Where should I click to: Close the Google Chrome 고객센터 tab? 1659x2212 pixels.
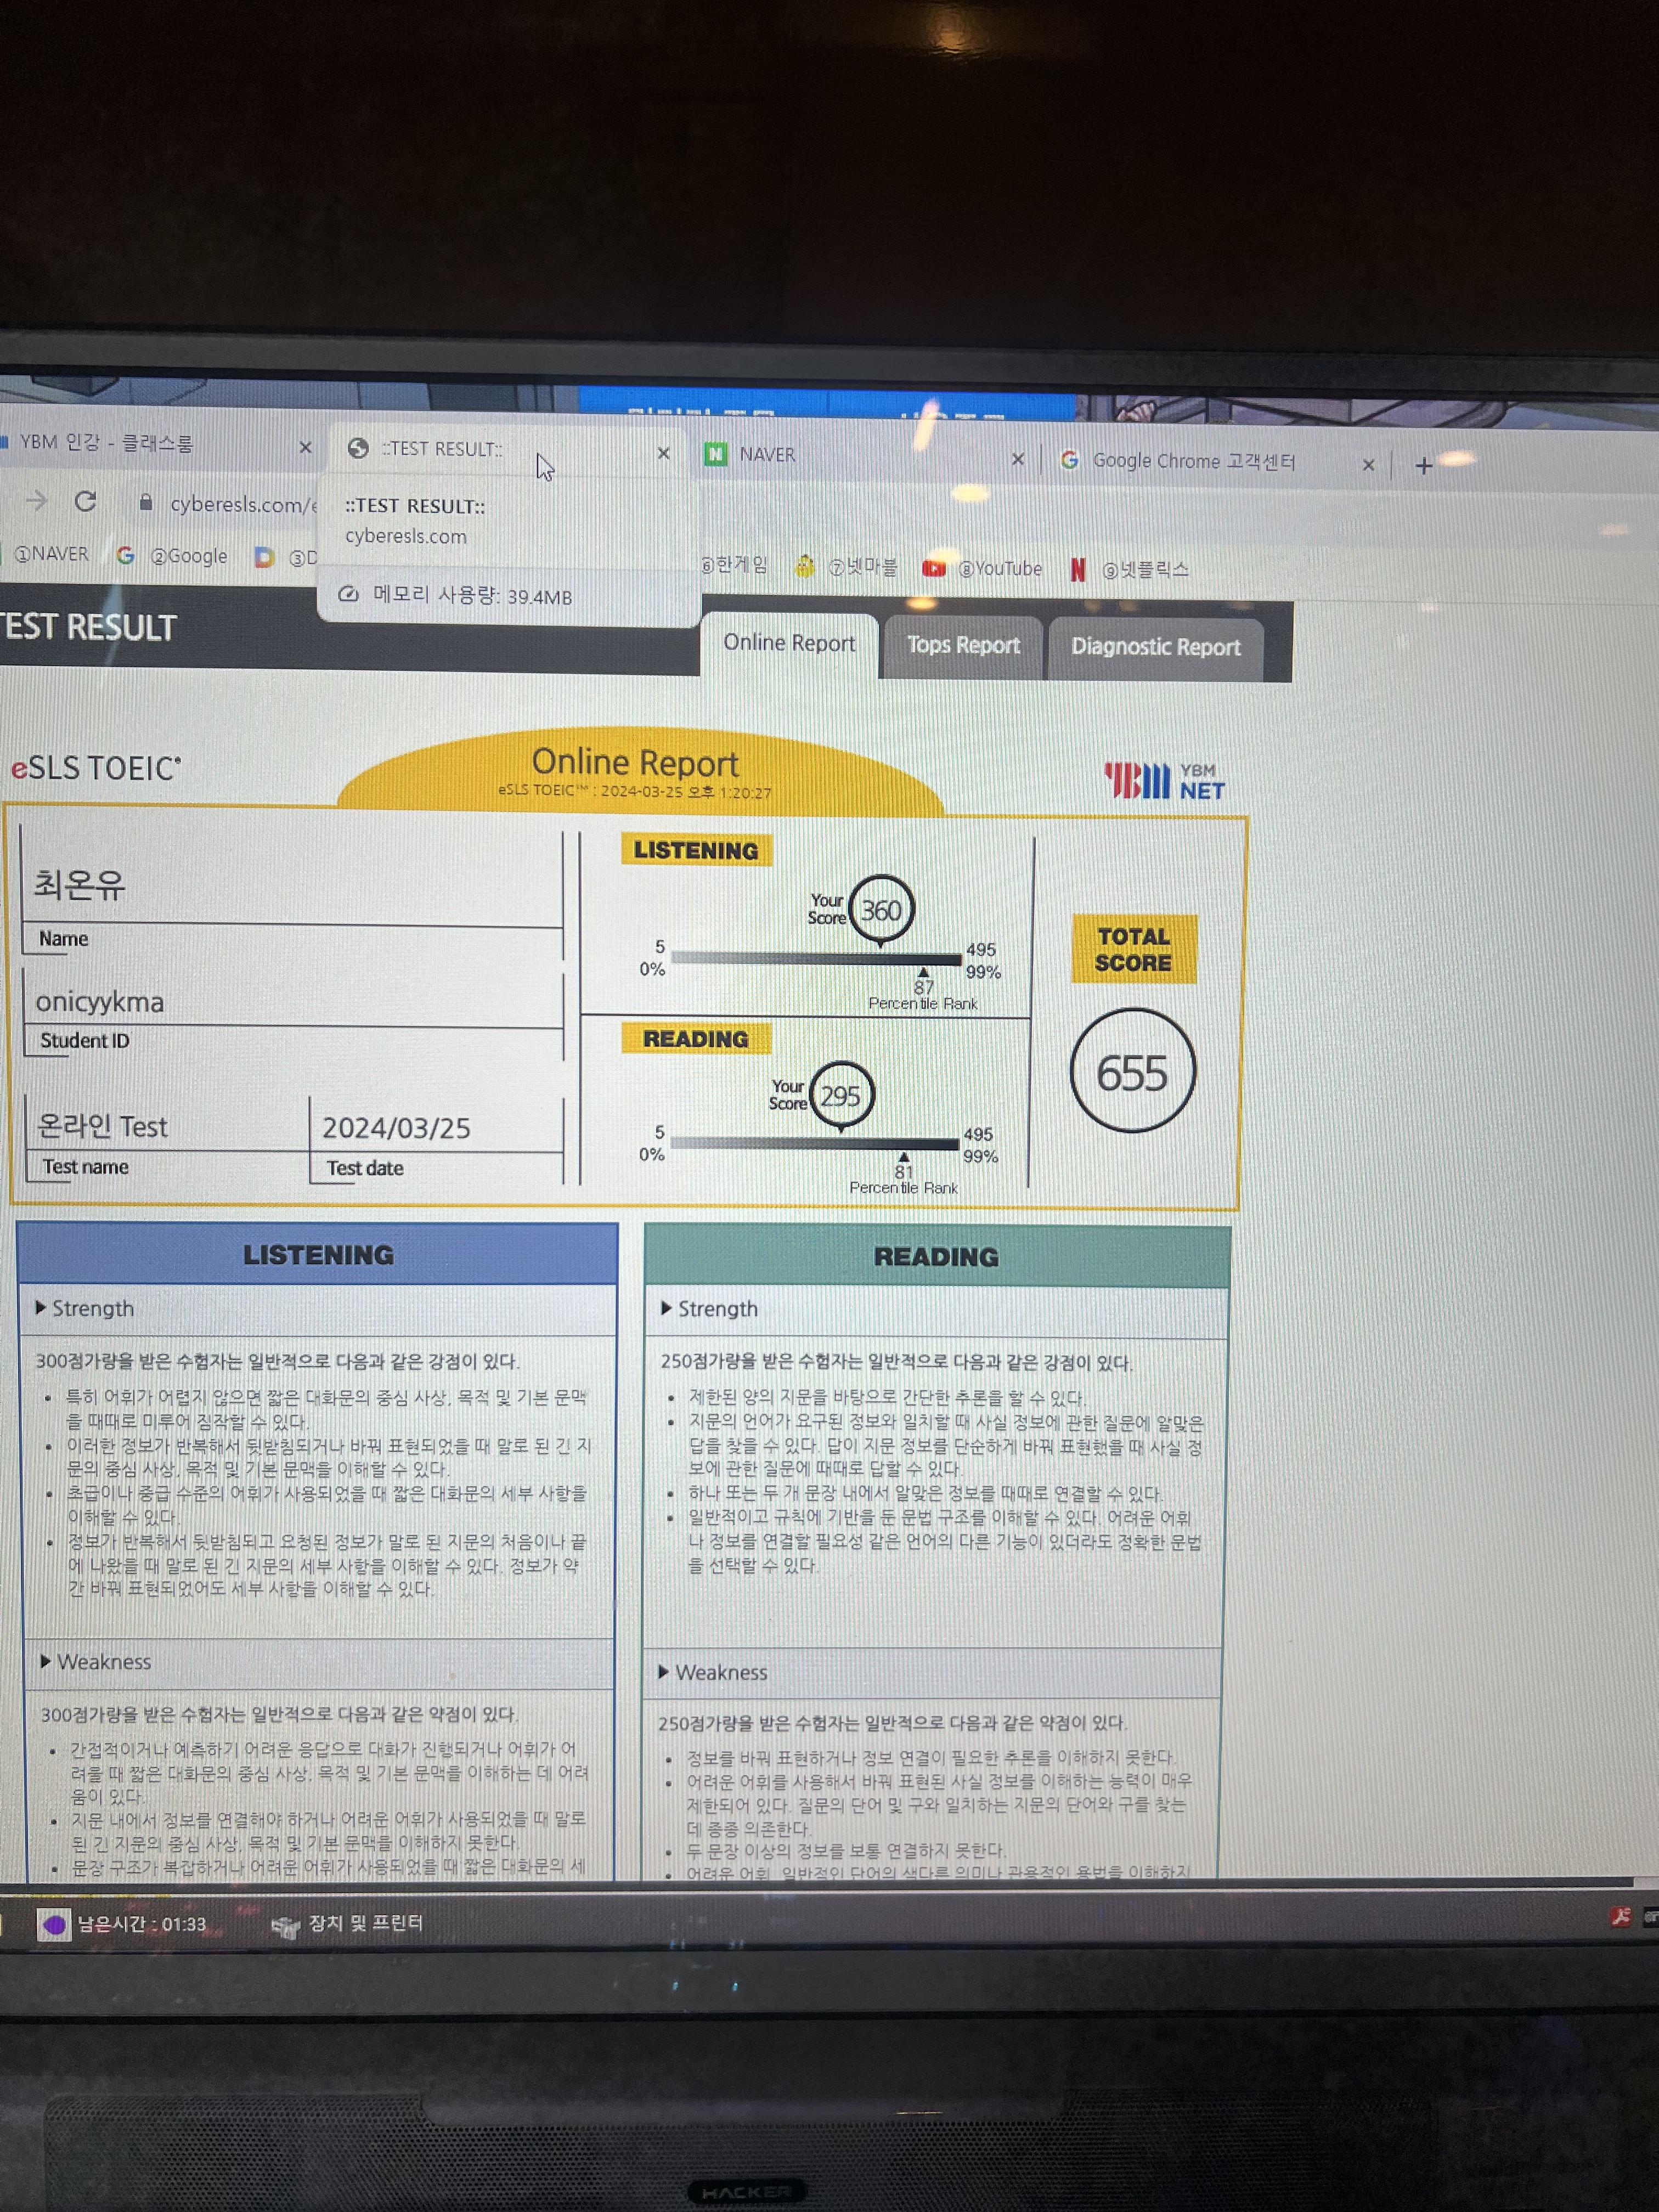click(x=1369, y=465)
